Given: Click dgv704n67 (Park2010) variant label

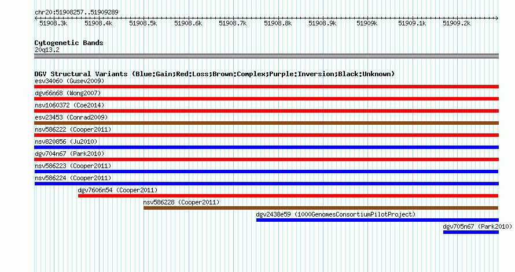Looking at the screenshot, I should pos(69,154).
